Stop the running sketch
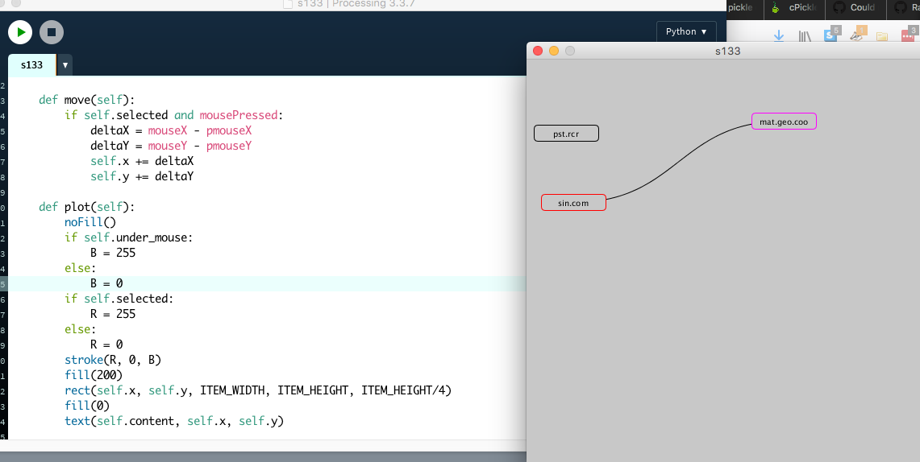 tap(52, 32)
